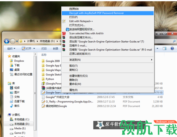
Task: Open the Google 2009 folder
Action: (50, 61)
